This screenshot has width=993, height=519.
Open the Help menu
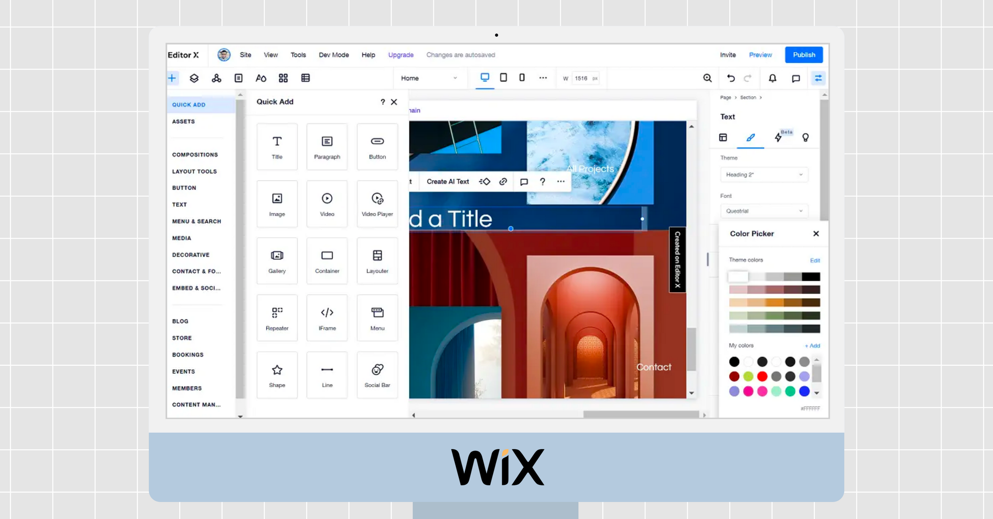coord(368,55)
